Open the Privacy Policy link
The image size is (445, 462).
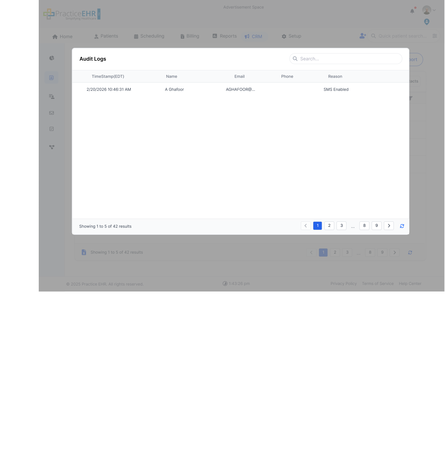(x=344, y=284)
